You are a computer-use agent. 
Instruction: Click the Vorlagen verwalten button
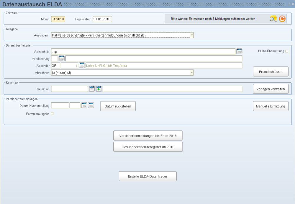point(271,89)
